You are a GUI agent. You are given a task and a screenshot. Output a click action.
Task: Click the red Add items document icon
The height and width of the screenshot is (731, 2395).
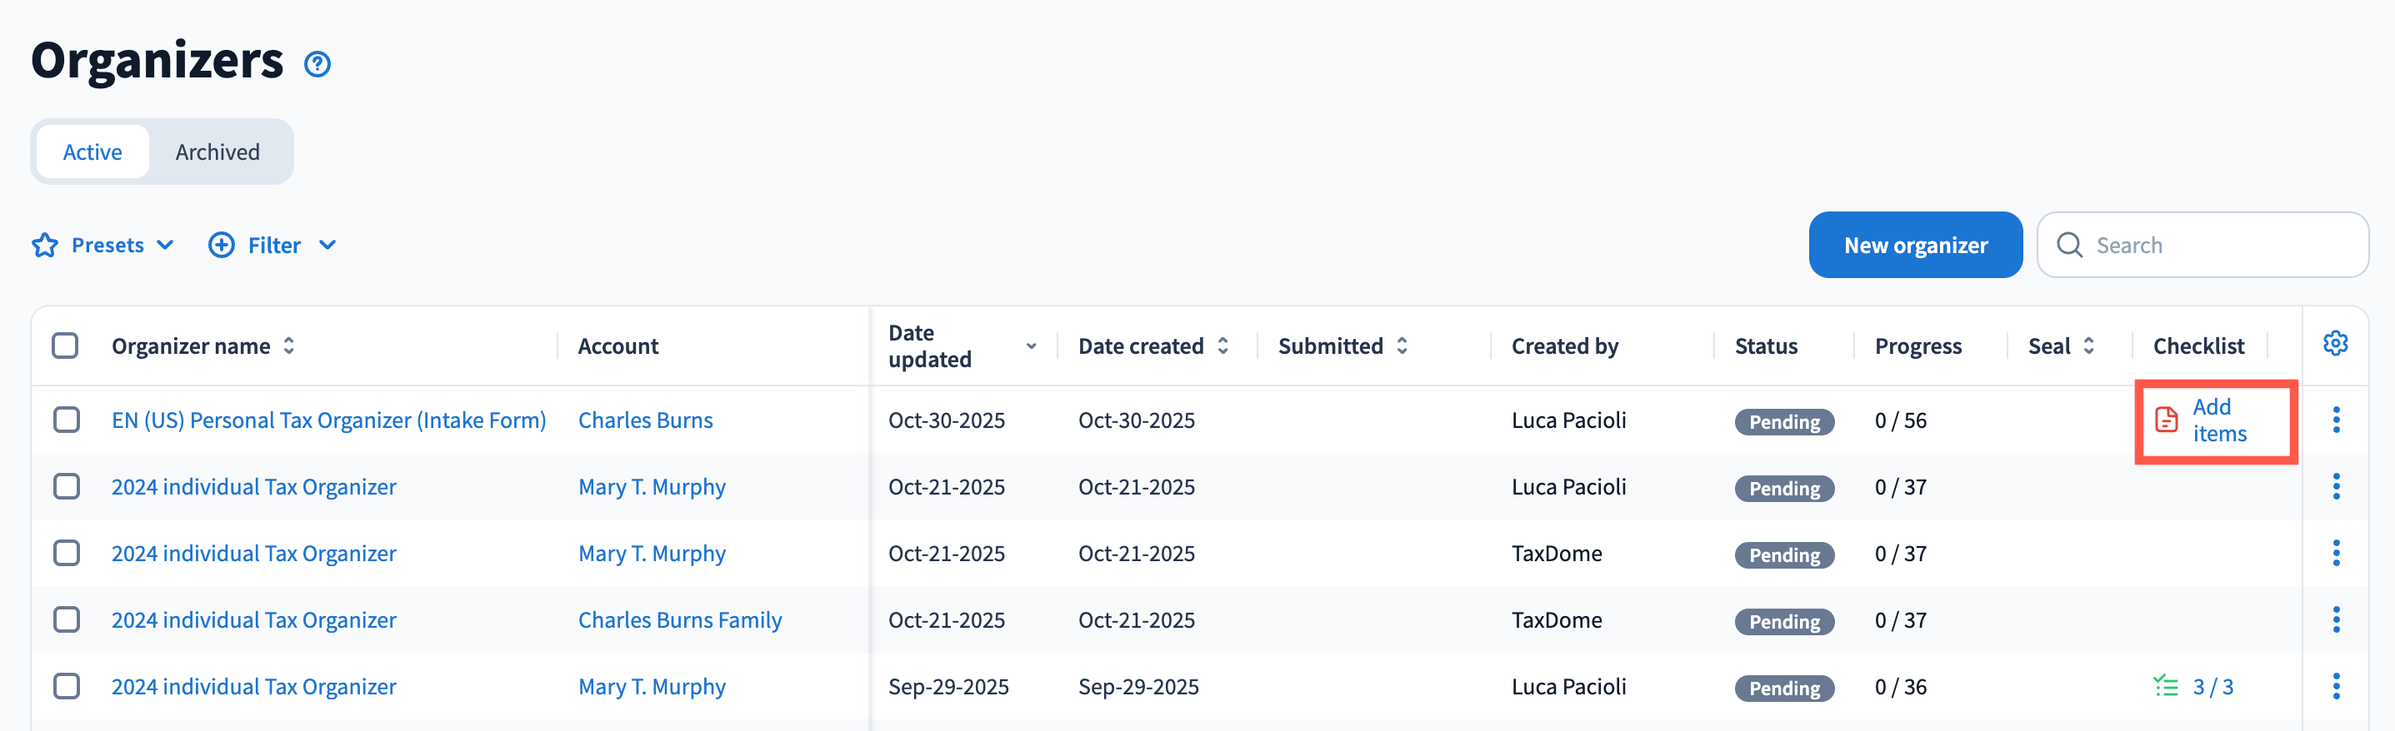pyautogui.click(x=2167, y=420)
